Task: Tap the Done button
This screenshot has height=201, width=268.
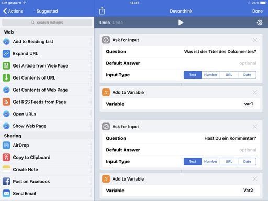Action: click(258, 11)
